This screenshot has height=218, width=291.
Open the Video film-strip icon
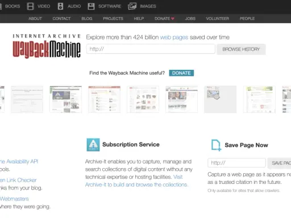coord(30,6)
